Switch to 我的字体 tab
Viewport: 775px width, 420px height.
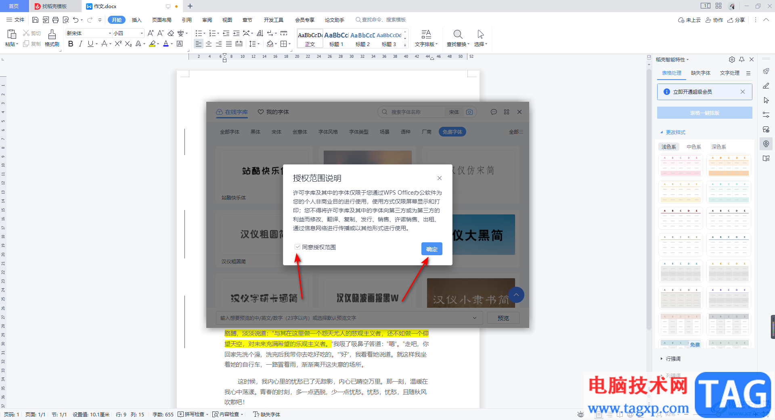273,112
